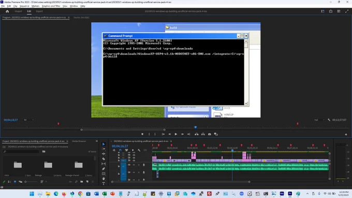Click the Home icon in header bar
This screenshot has height=198, width=352.
click(x=7, y=11)
